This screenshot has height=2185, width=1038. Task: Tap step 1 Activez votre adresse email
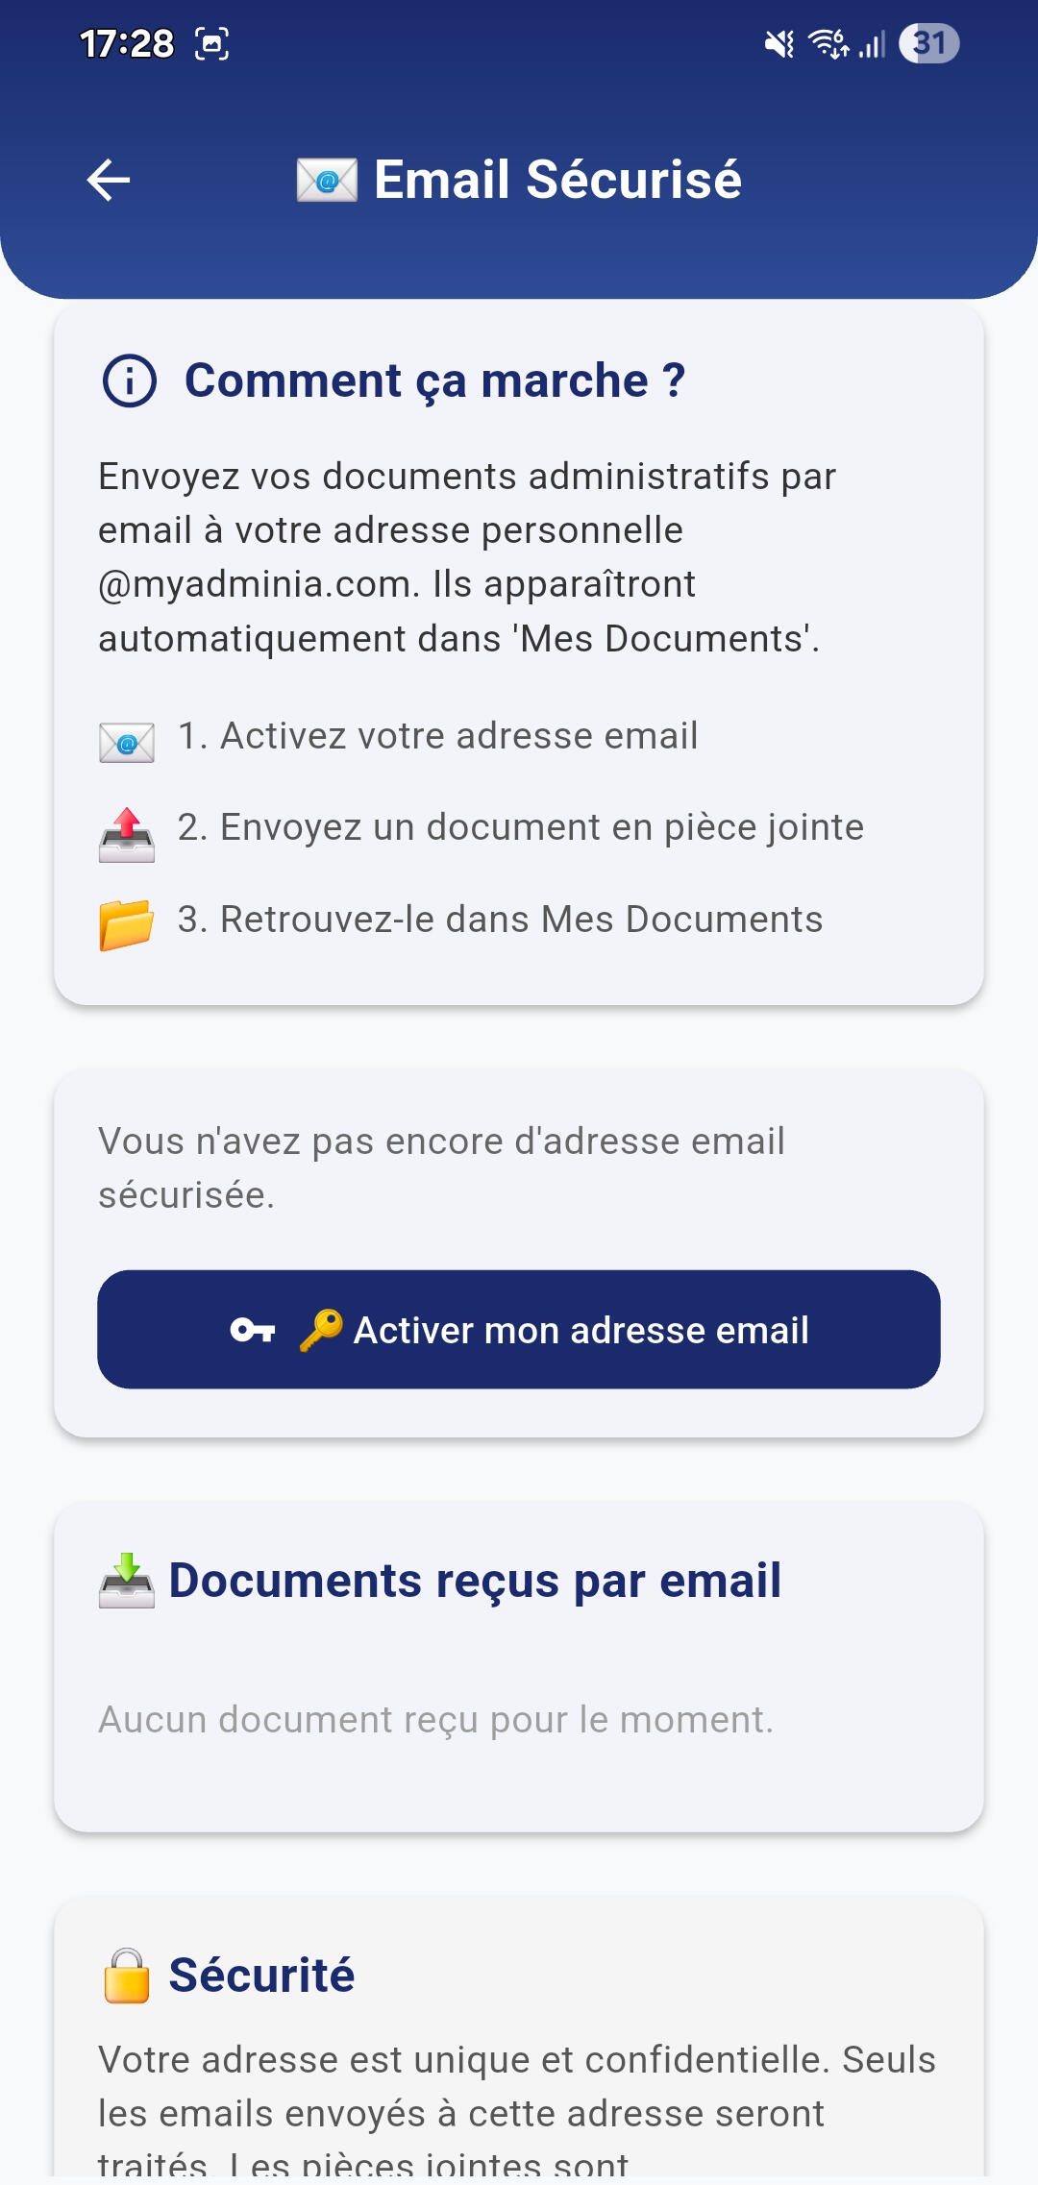tap(437, 736)
